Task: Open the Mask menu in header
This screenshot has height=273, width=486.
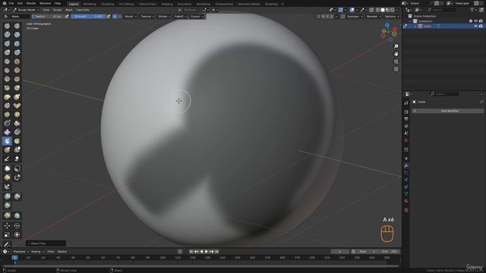Action: (69, 10)
